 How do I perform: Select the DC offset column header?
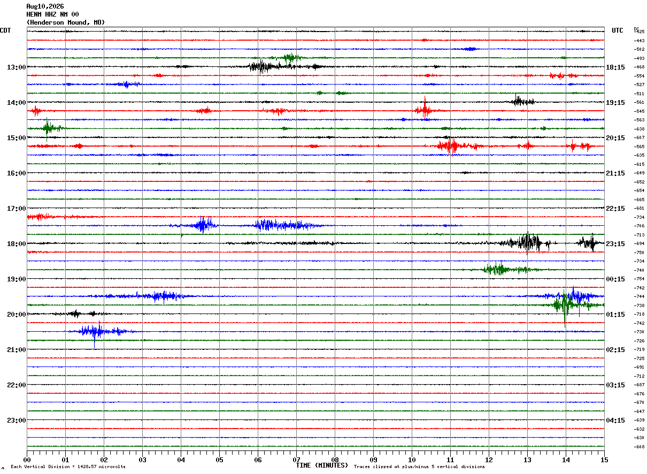(x=636, y=29)
